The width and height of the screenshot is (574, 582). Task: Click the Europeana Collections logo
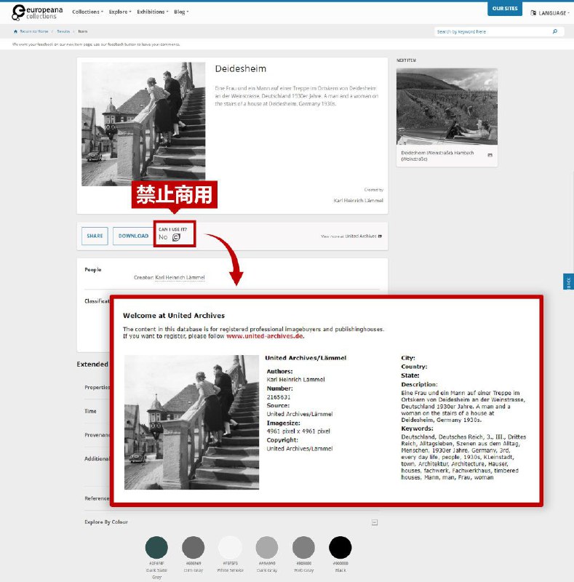[x=37, y=12]
